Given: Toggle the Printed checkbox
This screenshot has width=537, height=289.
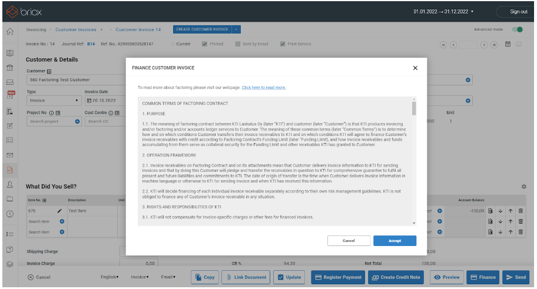Looking at the screenshot, I should (x=204, y=44).
